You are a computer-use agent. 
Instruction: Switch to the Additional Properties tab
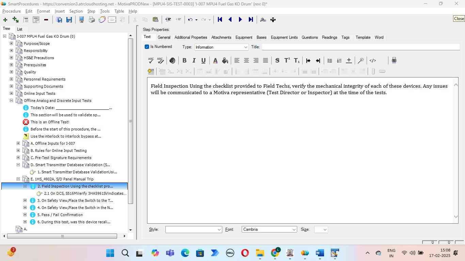point(191,37)
